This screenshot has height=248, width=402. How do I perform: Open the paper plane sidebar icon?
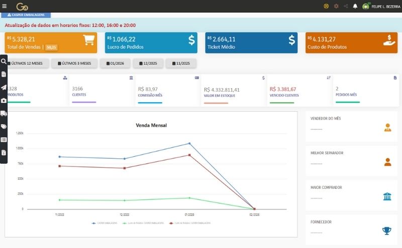click(4, 87)
